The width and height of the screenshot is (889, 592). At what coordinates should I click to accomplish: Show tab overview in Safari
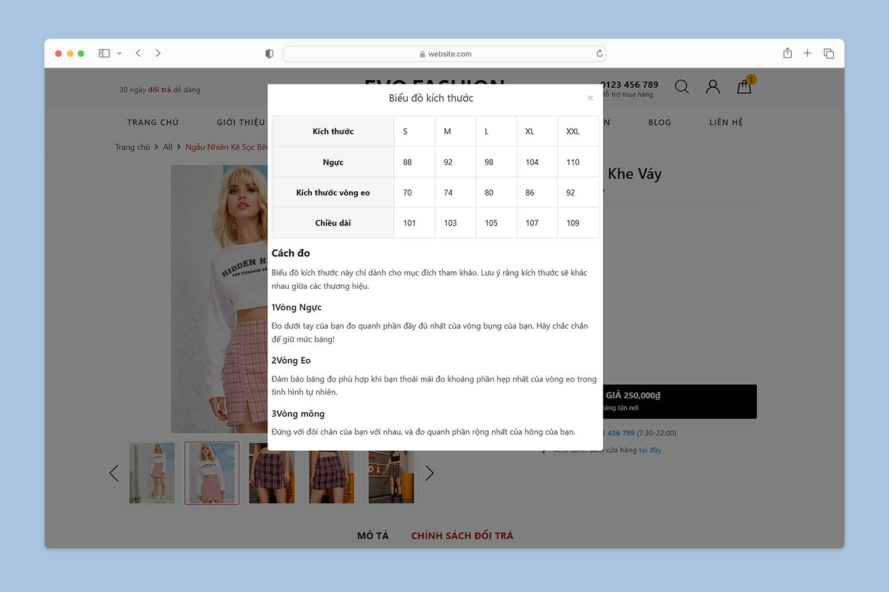tap(829, 53)
